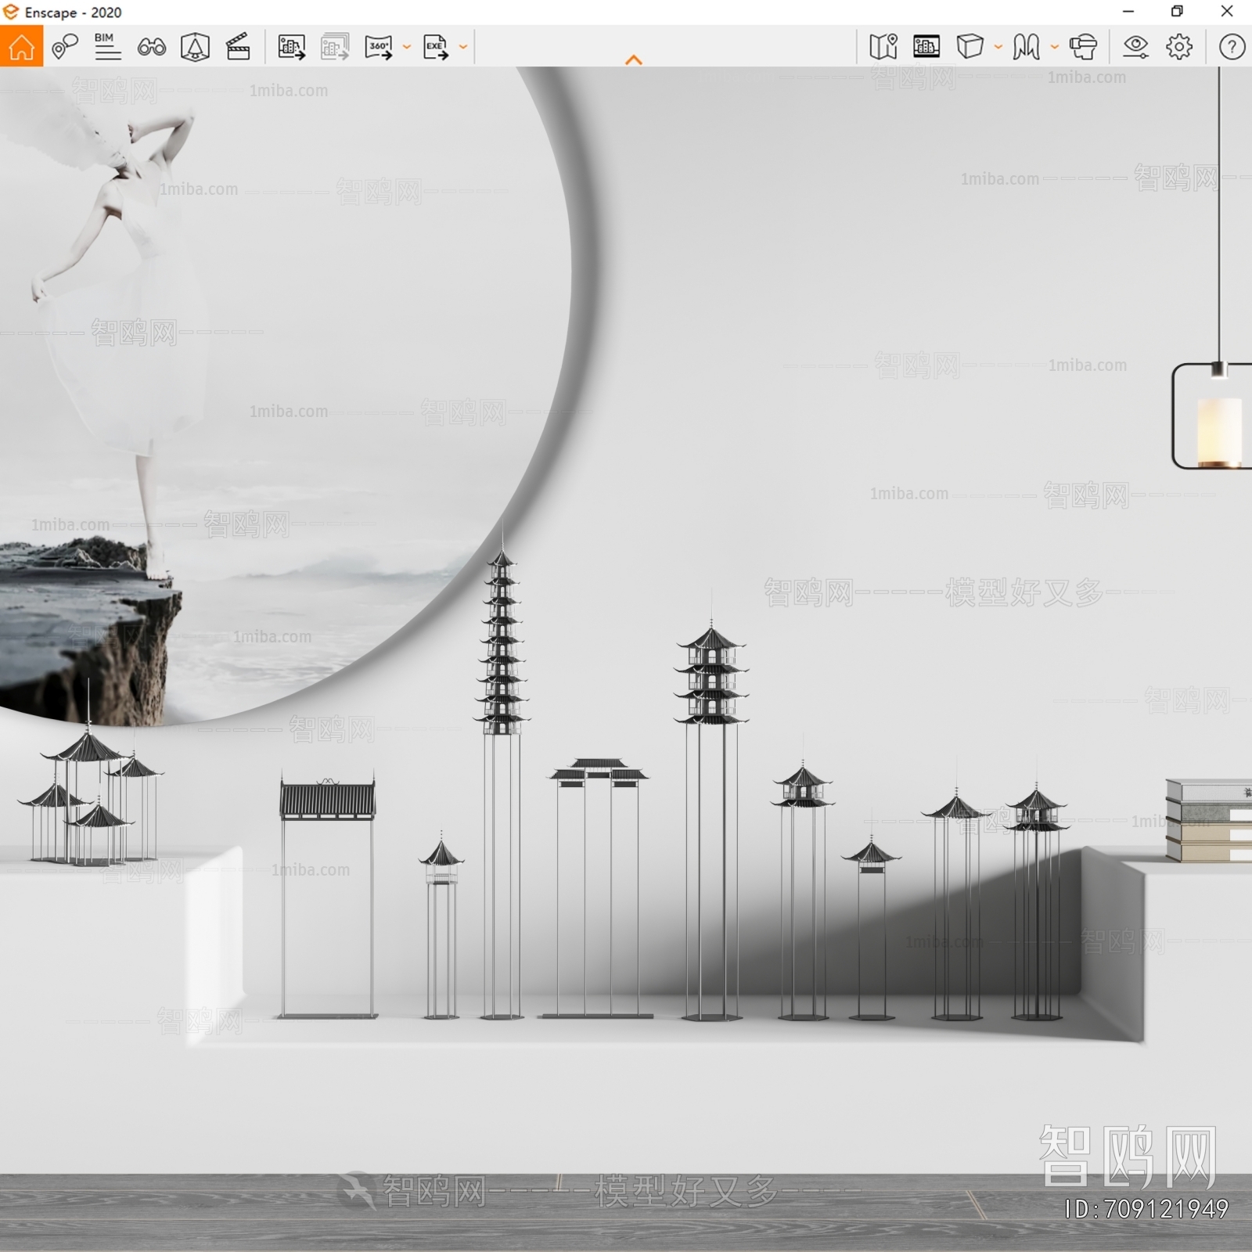Close the Enscape window
Viewport: 1252px width, 1252px height.
click(1227, 12)
